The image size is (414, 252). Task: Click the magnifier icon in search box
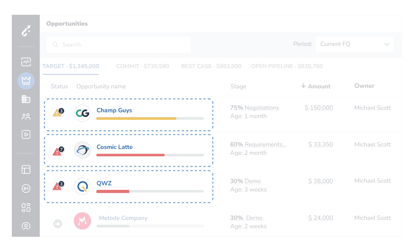(55, 44)
